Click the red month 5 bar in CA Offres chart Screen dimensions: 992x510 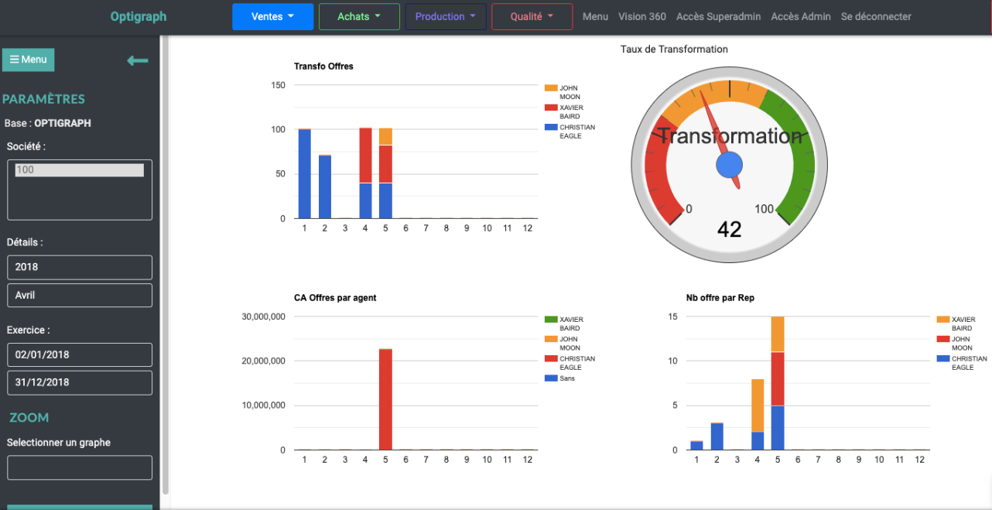point(385,399)
